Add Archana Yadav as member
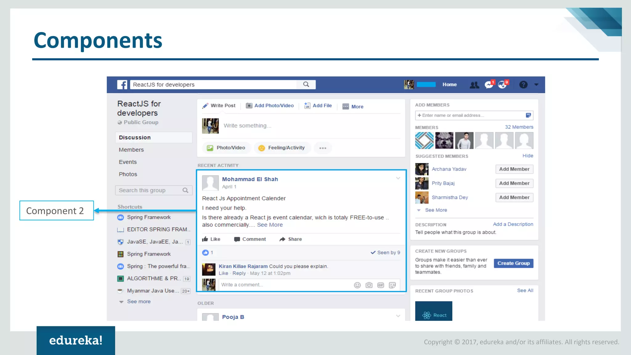631x355 pixels. coord(514,169)
